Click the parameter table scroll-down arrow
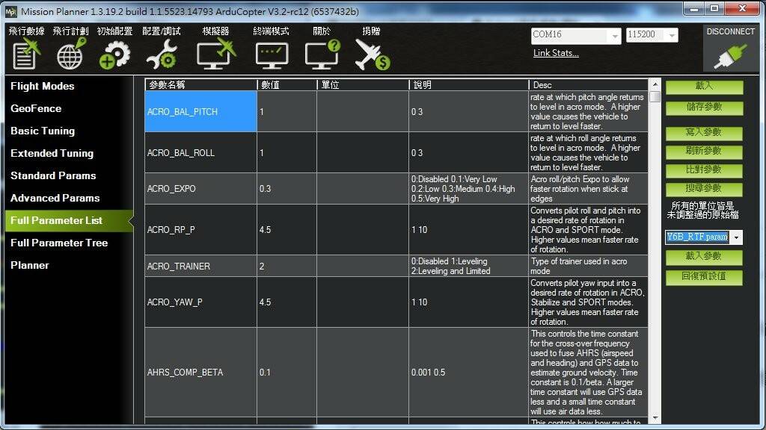Screen dimensions: 766x430 (655, 418)
